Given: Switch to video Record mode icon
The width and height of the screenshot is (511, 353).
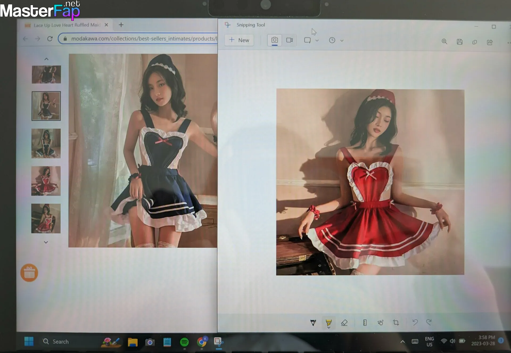Looking at the screenshot, I should [290, 40].
